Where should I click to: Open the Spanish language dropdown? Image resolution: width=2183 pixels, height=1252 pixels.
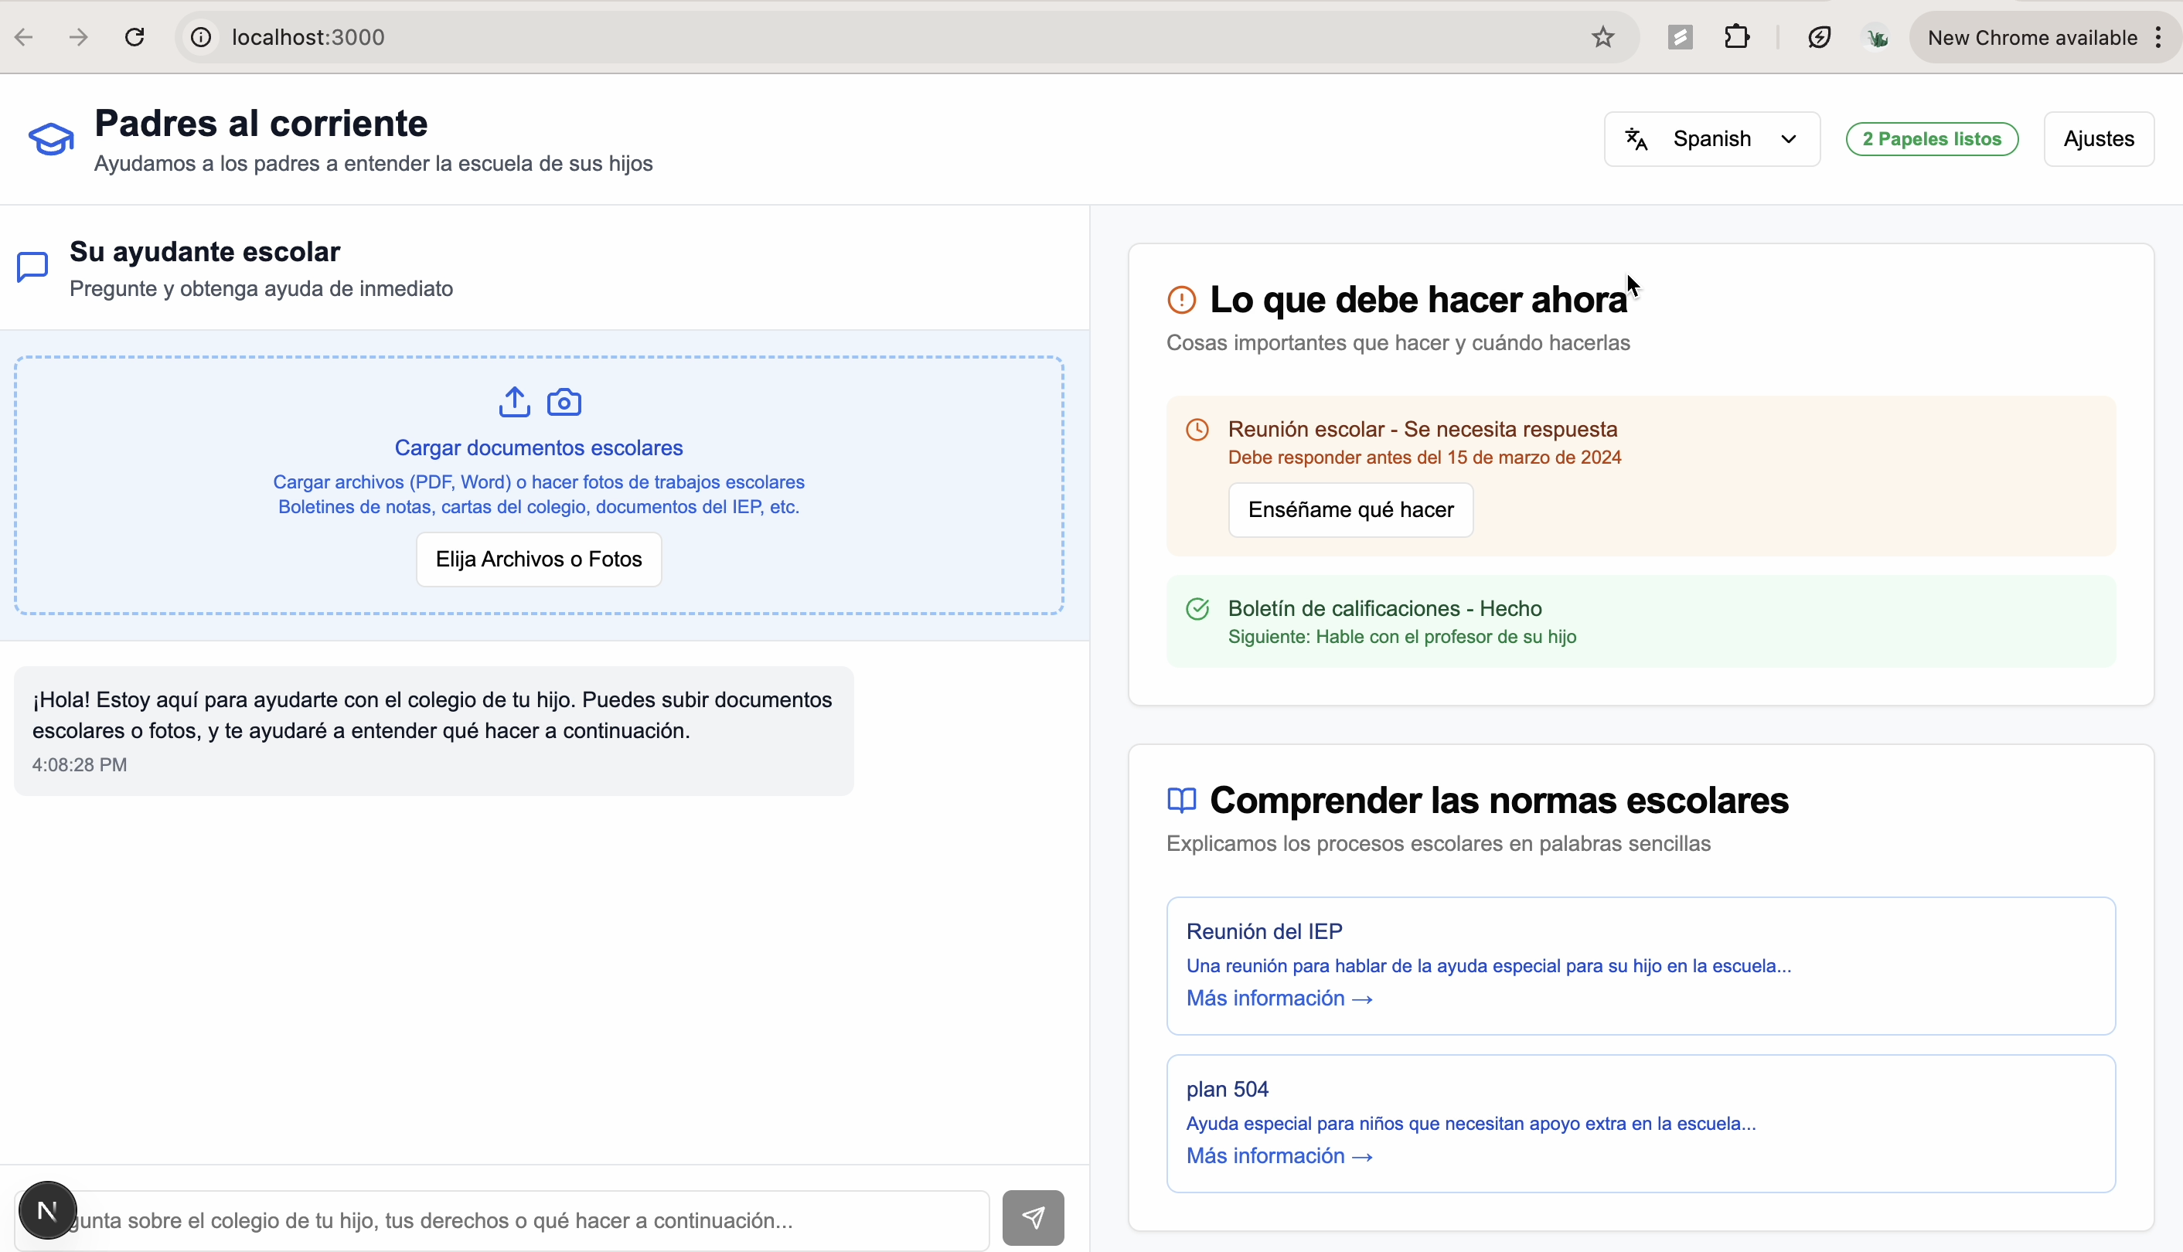[1711, 139]
